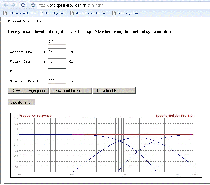Click the End frq input field
This screenshot has width=210, height=185.
pyautogui.click(x=57, y=71)
